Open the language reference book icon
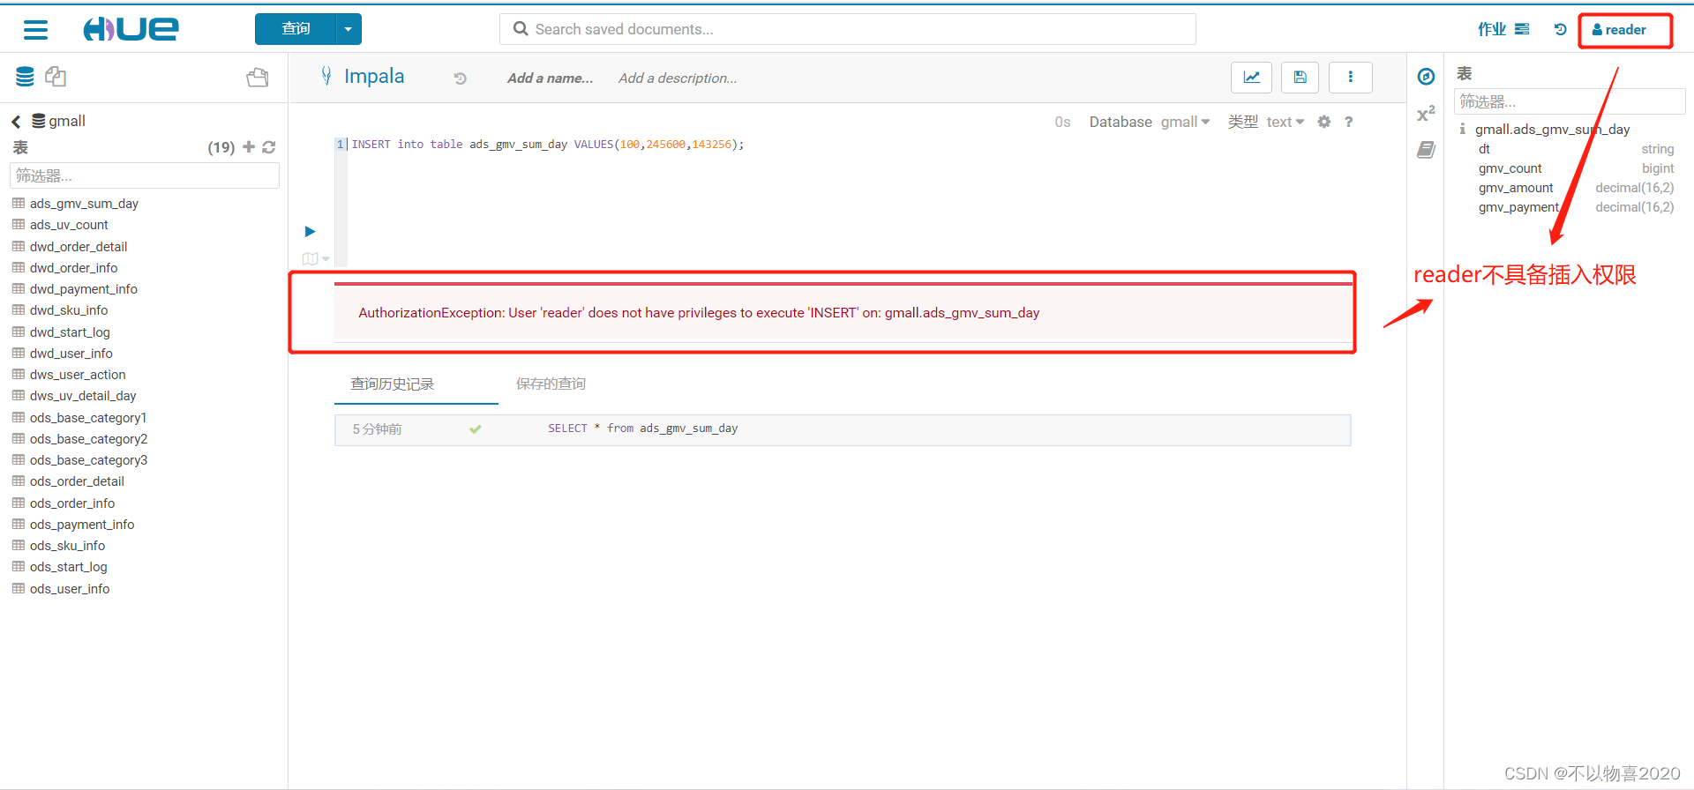The image size is (1694, 790). [x=1426, y=150]
